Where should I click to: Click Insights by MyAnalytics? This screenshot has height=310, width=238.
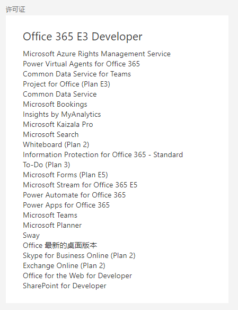point(62,114)
